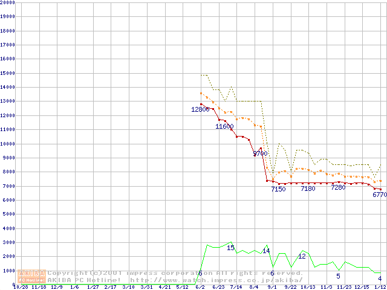Select the 11000 y-axis label
The image size is (387, 290).
tap(7, 130)
